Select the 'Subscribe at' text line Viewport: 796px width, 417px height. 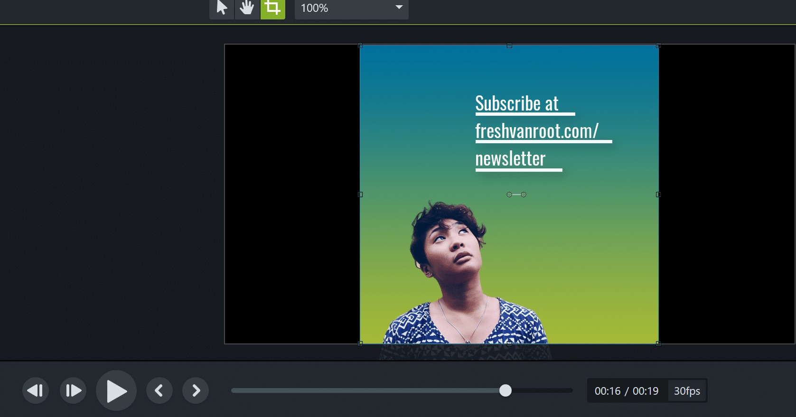tap(517, 103)
